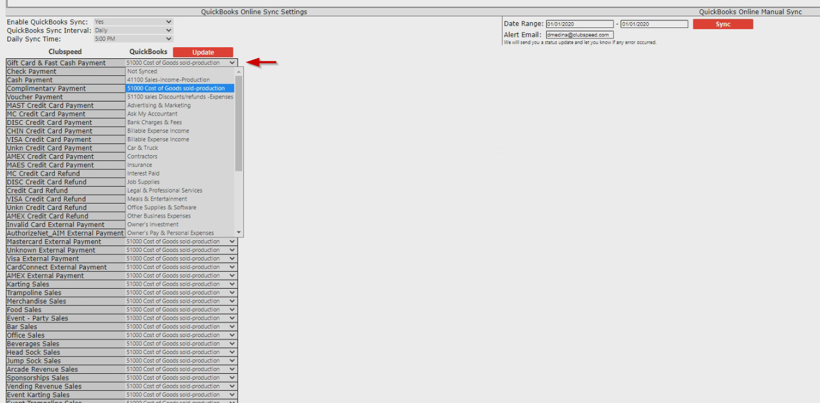Choose Not Synced from the open list
The width and height of the screenshot is (820, 403).
[x=180, y=71]
